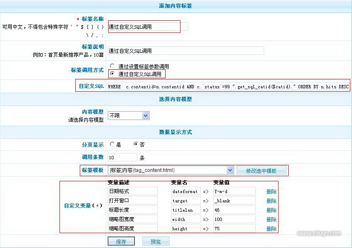The height and width of the screenshot is (248, 352).
Task: Delete the 日期格式 variable row
Action: 271,191
